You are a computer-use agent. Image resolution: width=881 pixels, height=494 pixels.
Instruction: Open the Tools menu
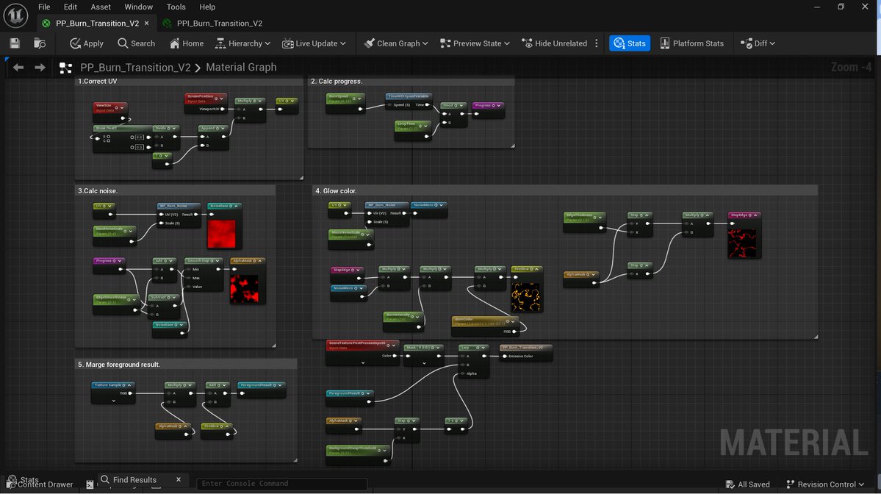(176, 7)
